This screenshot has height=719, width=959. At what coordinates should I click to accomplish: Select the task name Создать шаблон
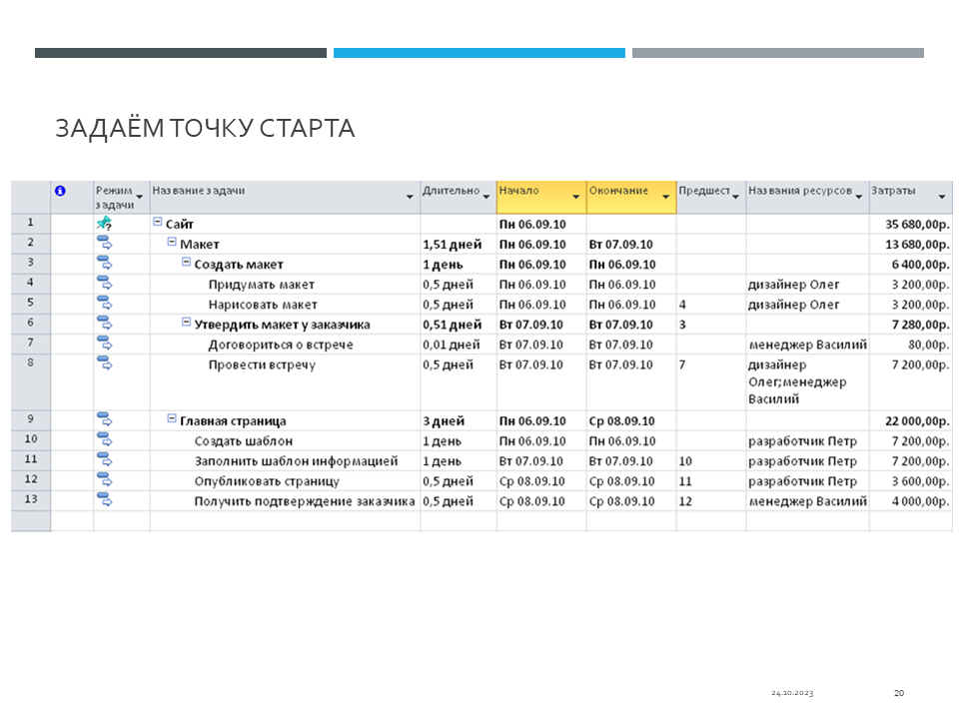click(244, 440)
